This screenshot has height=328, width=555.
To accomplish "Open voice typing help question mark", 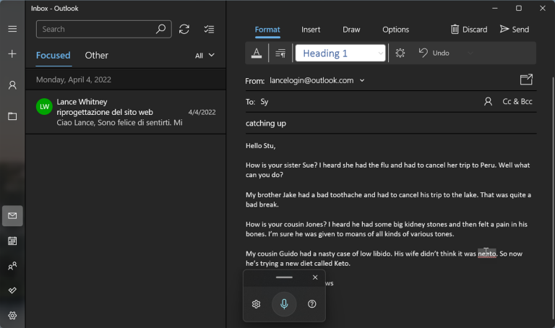I will (x=312, y=304).
